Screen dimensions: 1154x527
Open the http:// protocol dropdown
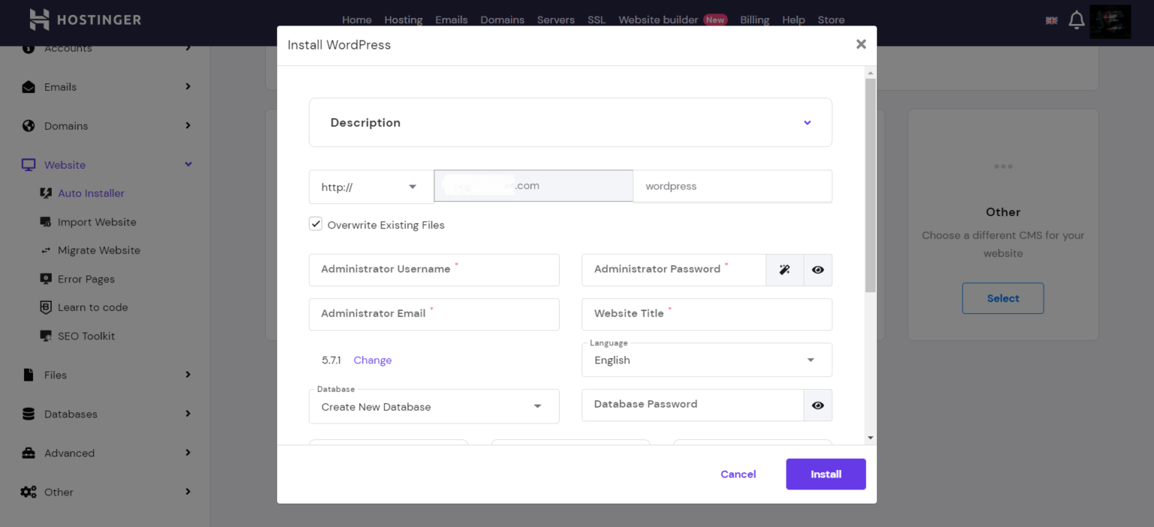[x=370, y=187]
